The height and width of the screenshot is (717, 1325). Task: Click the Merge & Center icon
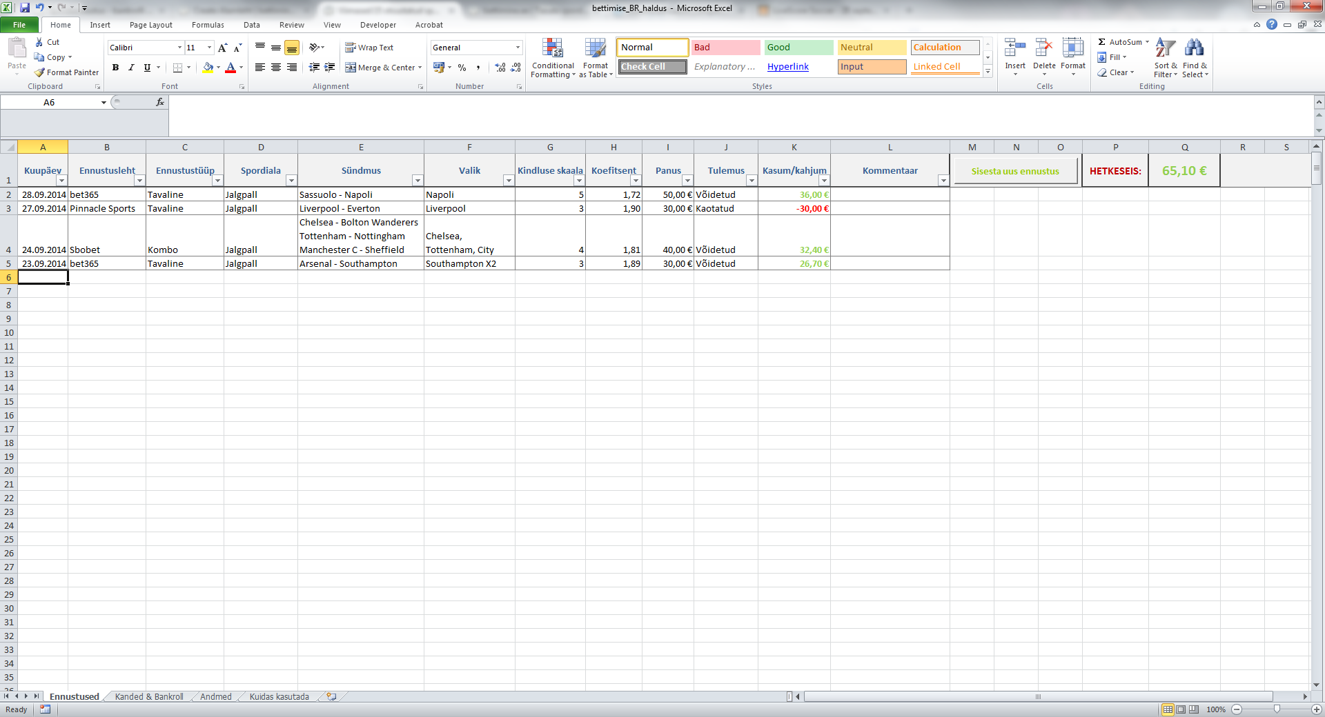click(x=351, y=68)
